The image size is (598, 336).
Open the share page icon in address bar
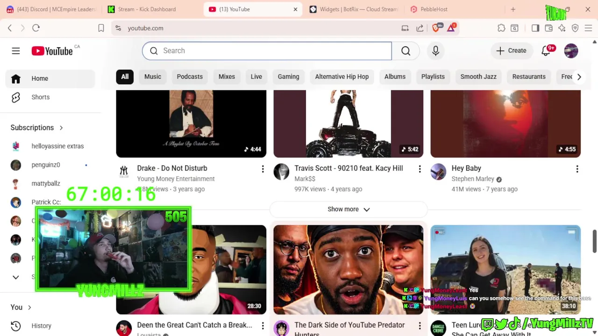(x=420, y=28)
